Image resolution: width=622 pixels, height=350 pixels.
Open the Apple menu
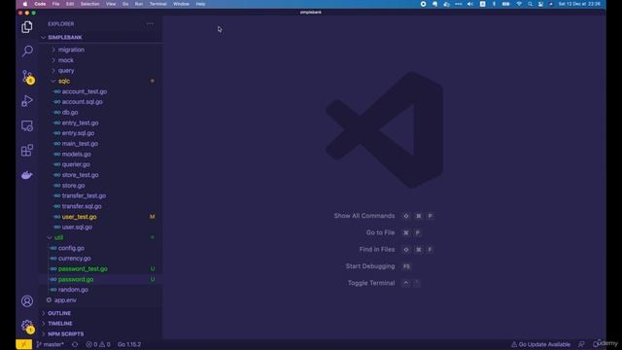coord(25,4)
